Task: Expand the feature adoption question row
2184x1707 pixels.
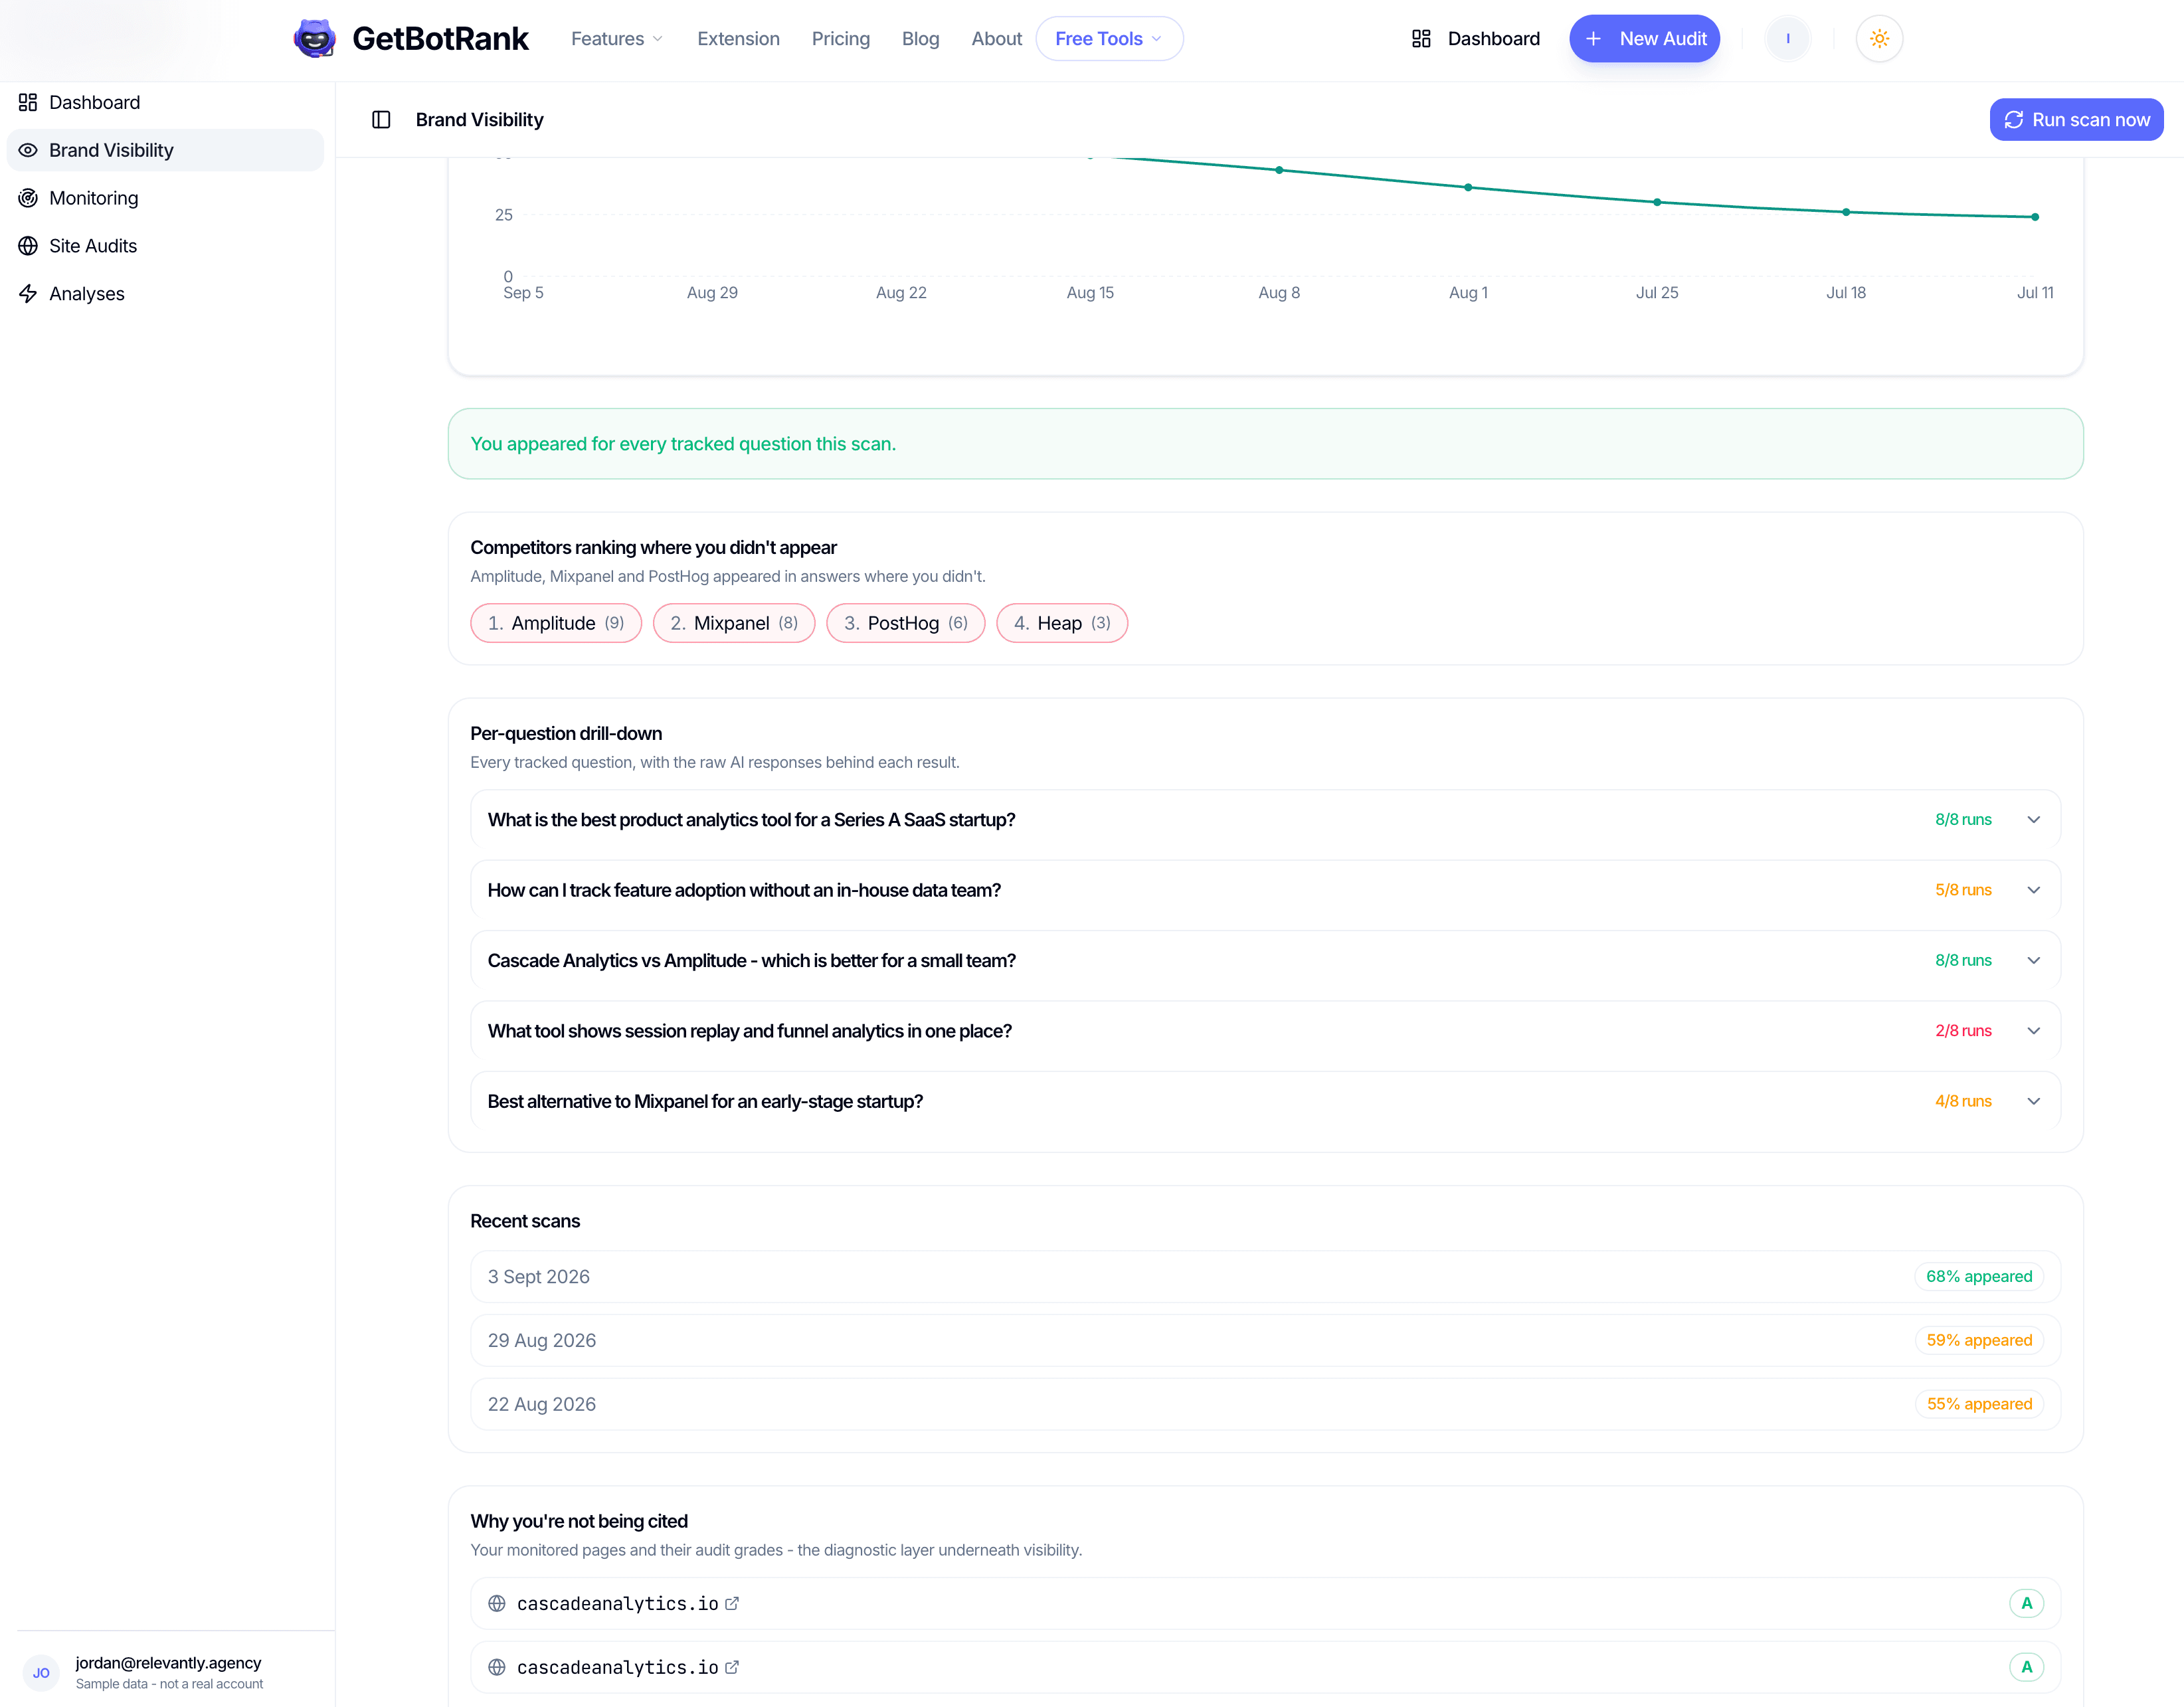Action: (x=1265, y=890)
